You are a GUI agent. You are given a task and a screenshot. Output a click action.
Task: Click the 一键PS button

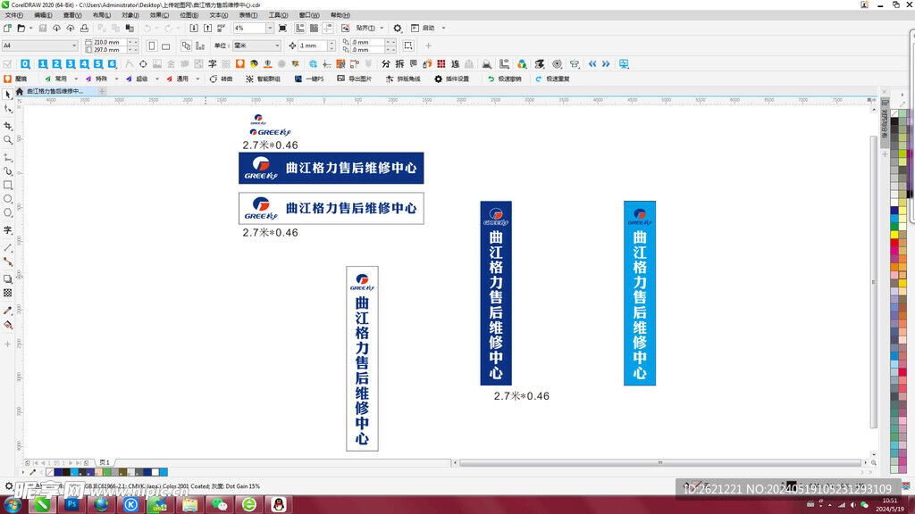point(309,79)
